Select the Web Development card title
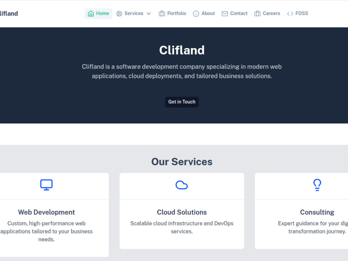 pos(46,212)
